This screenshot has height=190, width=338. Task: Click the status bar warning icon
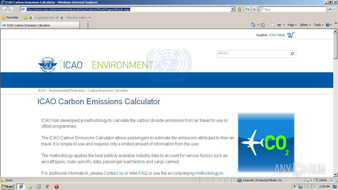pyautogui.click(x=3, y=180)
